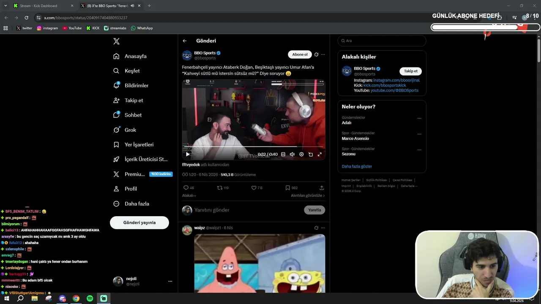Click the reply icon with 48

tap(189, 188)
